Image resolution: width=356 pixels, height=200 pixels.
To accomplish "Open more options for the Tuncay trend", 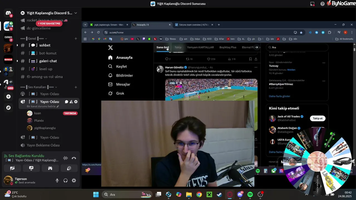I will (x=324, y=63).
